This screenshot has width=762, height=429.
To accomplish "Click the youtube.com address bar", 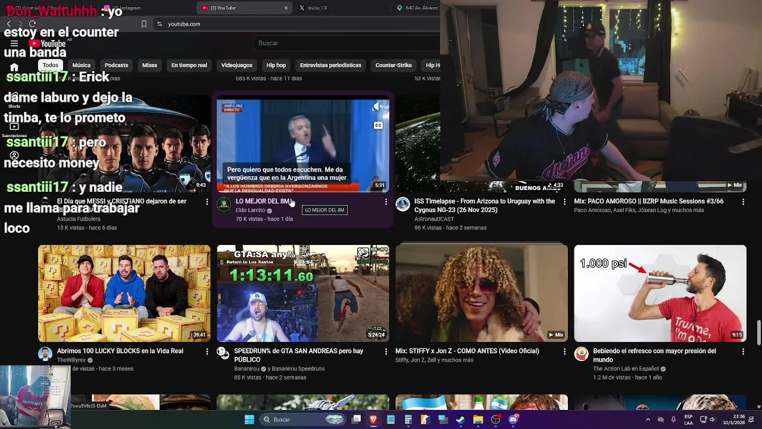I will [298, 24].
